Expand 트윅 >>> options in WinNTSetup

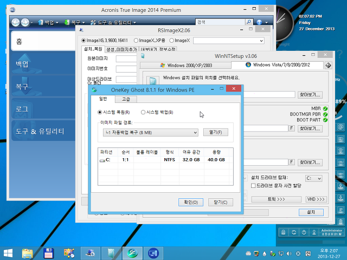click(276, 199)
